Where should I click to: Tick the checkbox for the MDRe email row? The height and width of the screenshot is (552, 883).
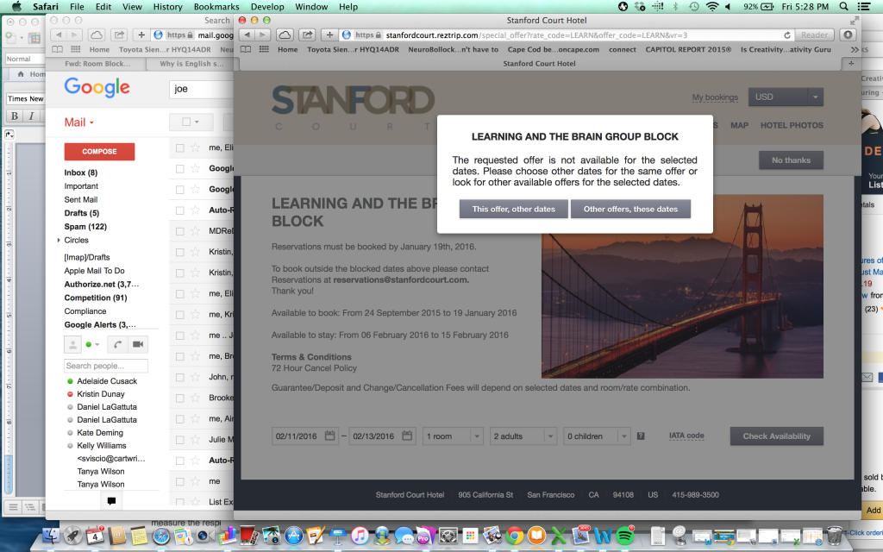pos(179,231)
